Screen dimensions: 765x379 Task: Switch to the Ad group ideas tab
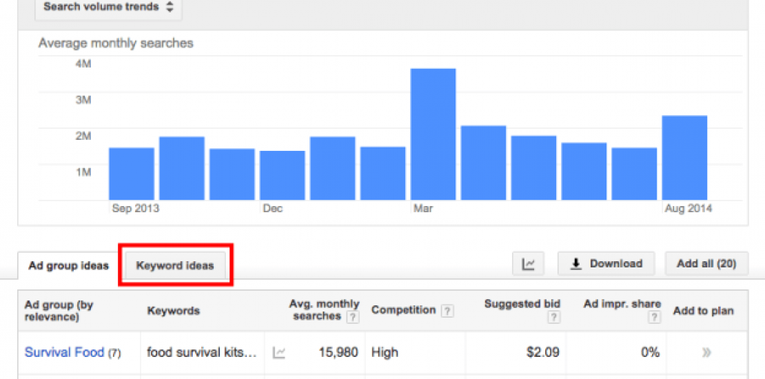[68, 266]
